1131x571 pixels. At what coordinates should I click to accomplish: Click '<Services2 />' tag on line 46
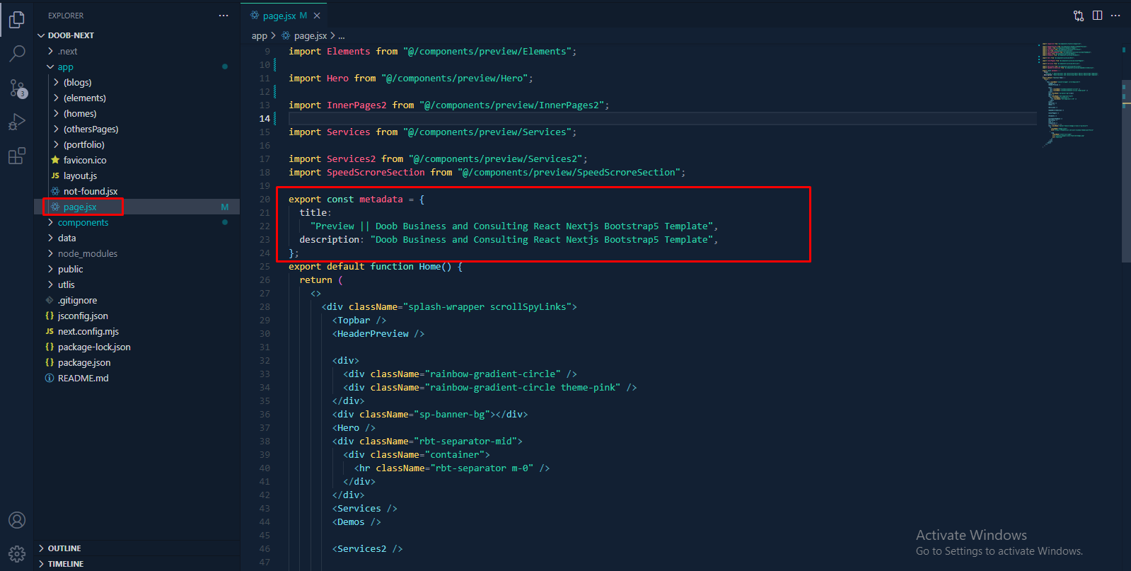tap(368, 549)
